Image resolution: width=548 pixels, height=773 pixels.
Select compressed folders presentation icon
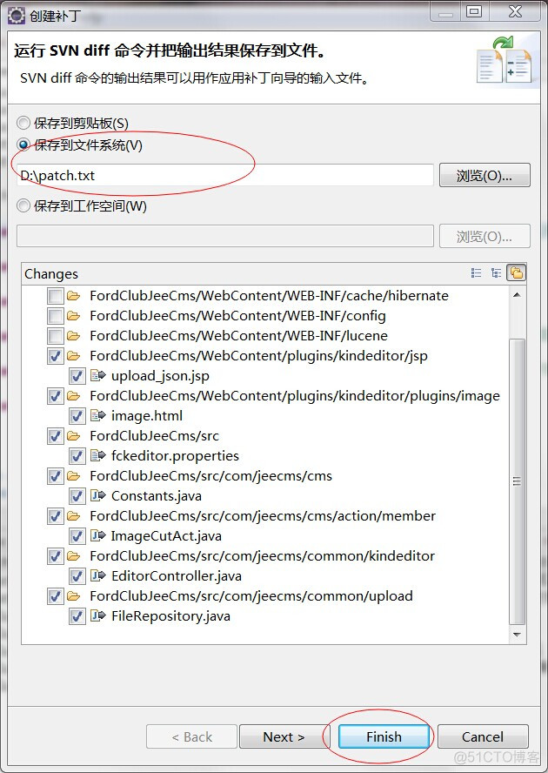516,272
